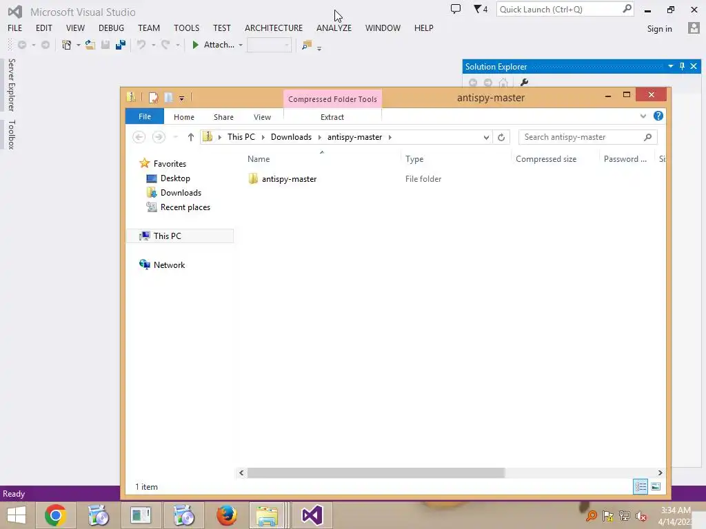Sort by Compressed size column header
Image resolution: width=706 pixels, height=529 pixels.
(546, 159)
